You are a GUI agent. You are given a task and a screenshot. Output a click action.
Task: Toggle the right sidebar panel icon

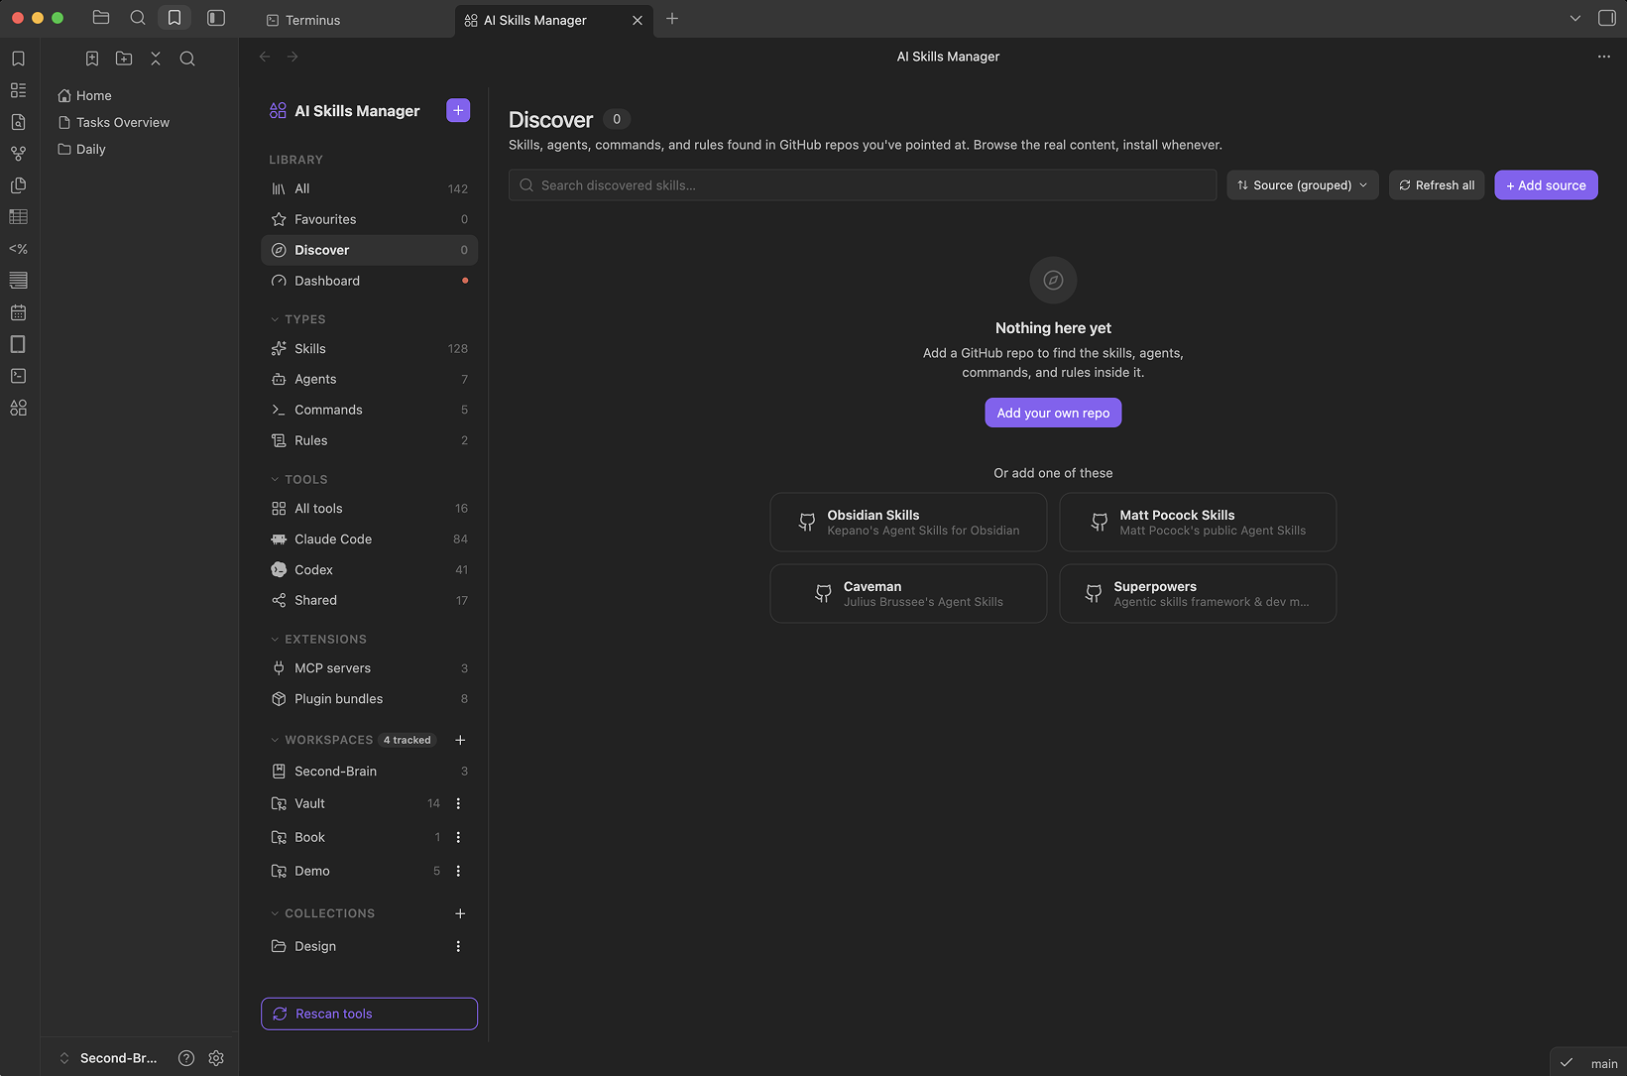tap(1607, 18)
